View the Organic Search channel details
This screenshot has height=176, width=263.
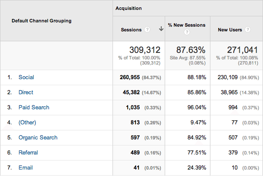coord(38,138)
